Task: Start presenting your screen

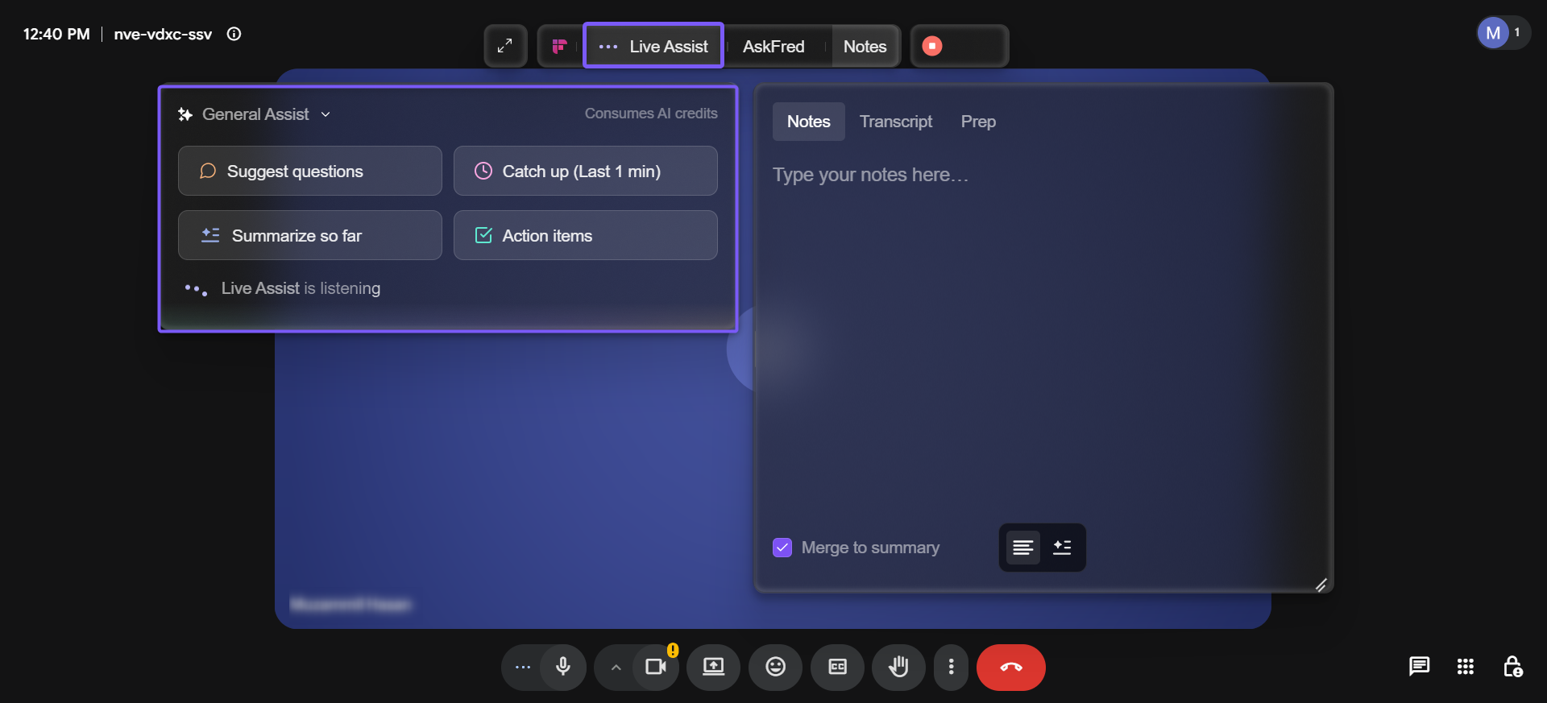Action: (713, 667)
